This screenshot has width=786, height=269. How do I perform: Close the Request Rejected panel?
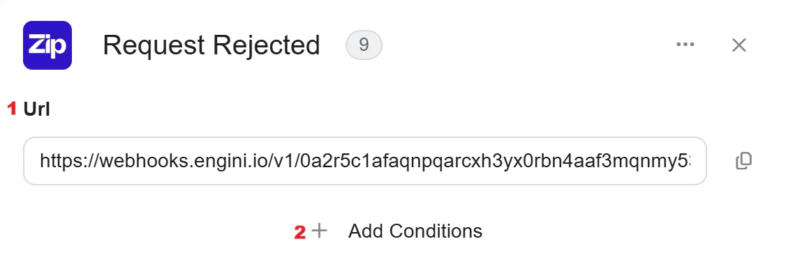pos(739,45)
